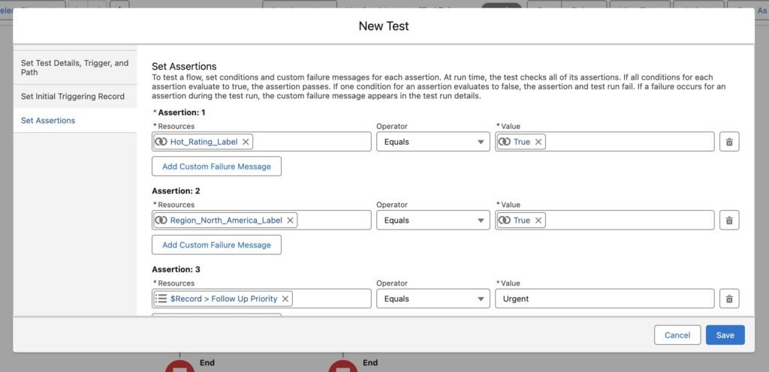Clear the $Record Follow Up Priority pill
Viewport: 769px width, 372px height.
pos(285,298)
